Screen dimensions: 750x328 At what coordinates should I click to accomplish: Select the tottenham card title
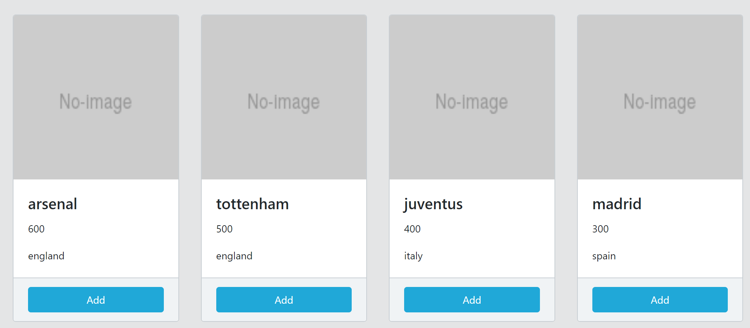[252, 204]
